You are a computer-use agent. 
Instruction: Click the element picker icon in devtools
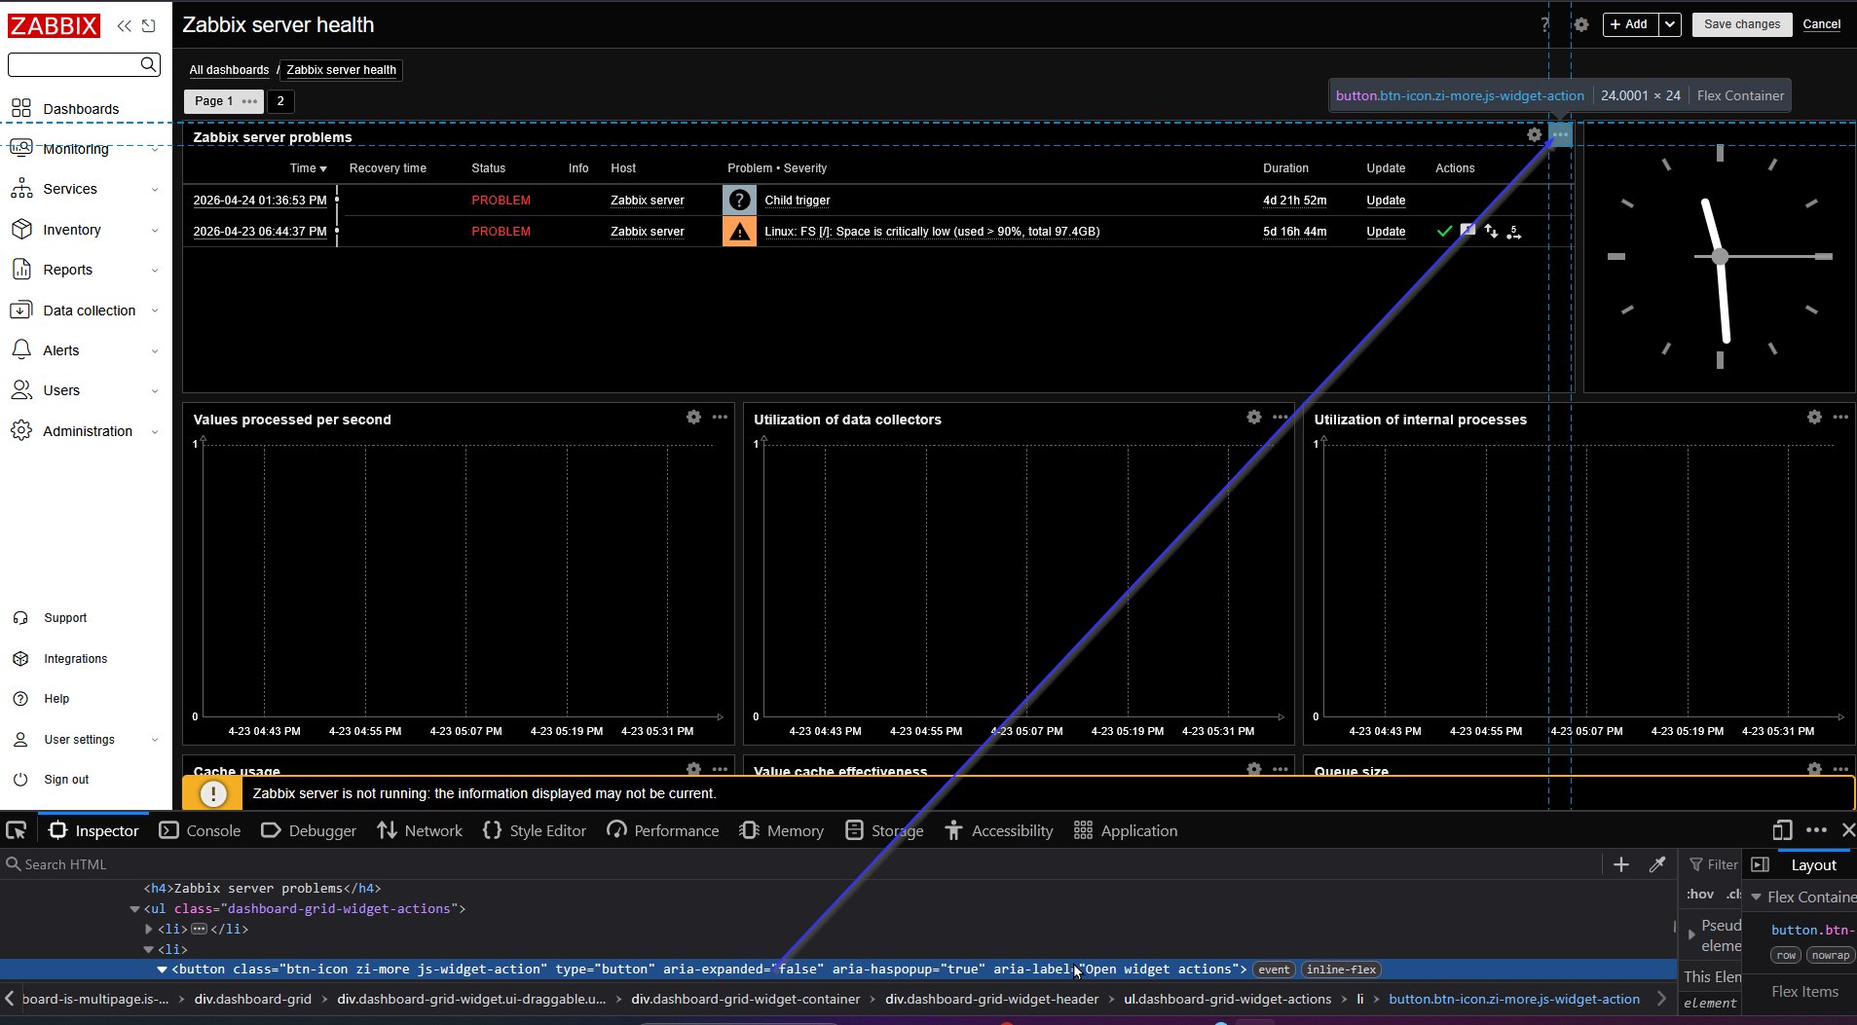coord(17,830)
